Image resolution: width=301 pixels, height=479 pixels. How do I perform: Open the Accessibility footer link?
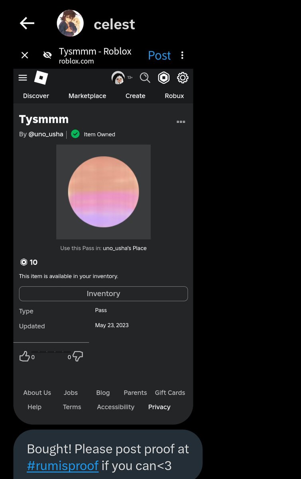tap(116, 407)
